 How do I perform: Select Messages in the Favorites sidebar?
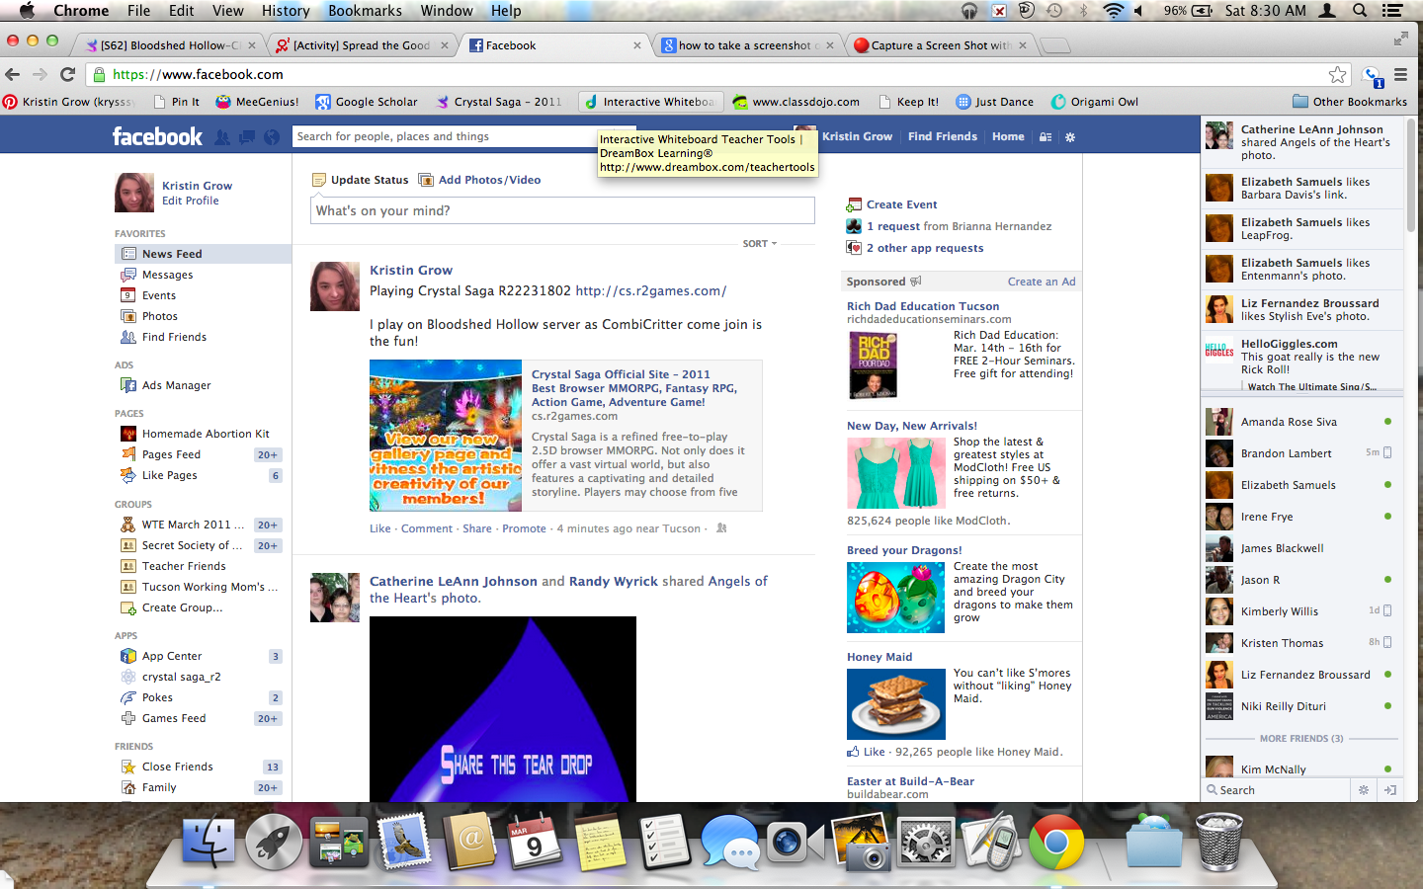click(x=167, y=275)
